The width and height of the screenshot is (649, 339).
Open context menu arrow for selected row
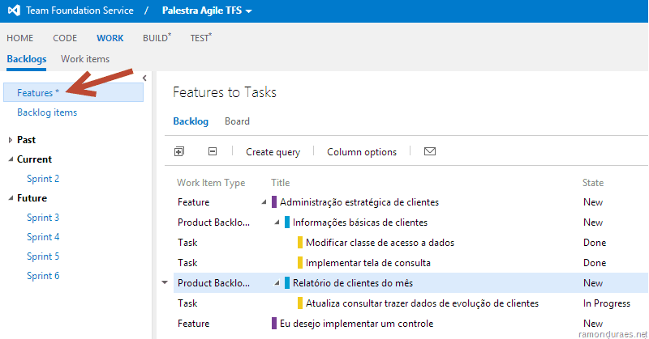coord(165,283)
